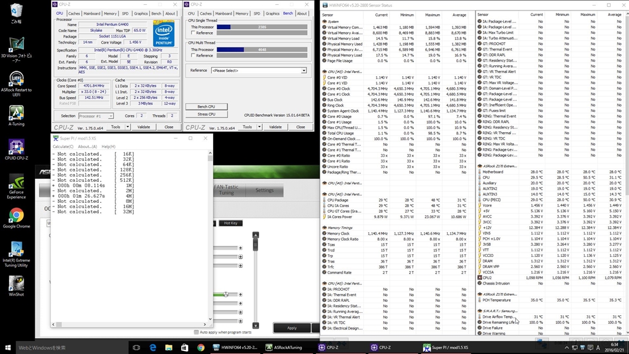Viewport: 629px width, 354px height.
Task: Click the Bench CPU button
Action: click(x=206, y=107)
